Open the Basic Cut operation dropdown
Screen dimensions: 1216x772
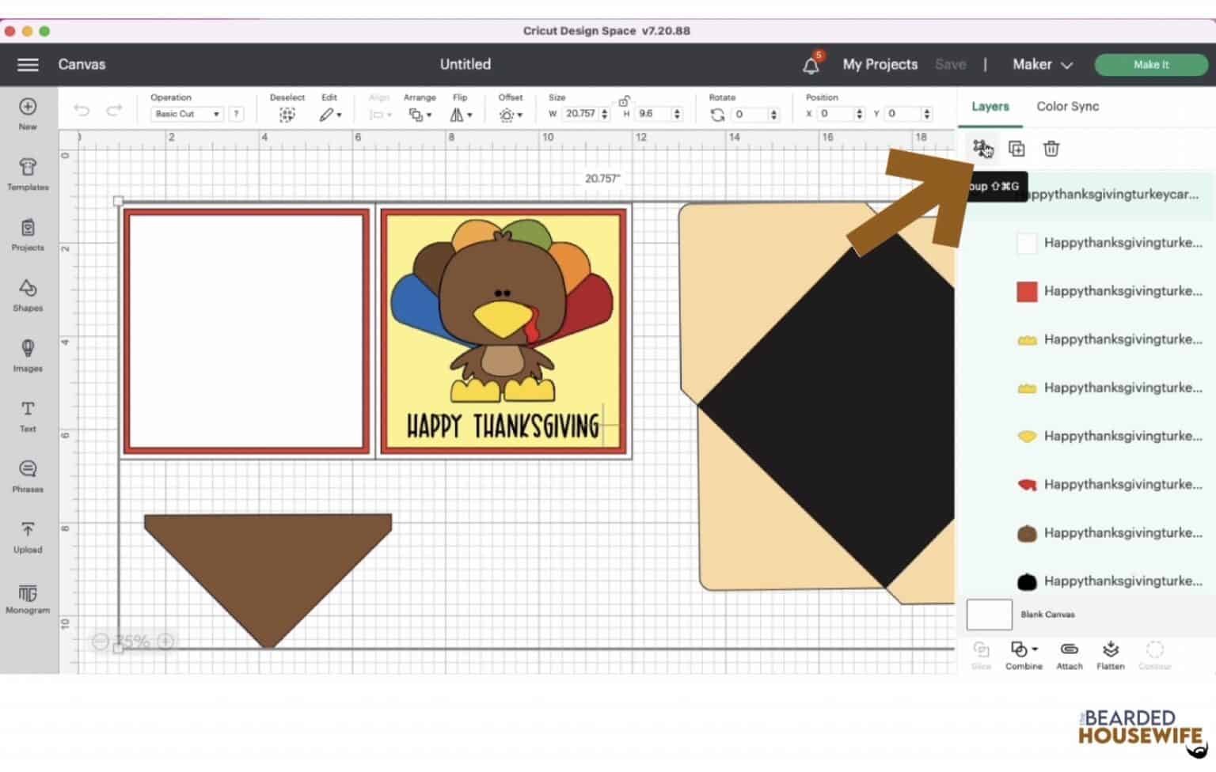(186, 114)
